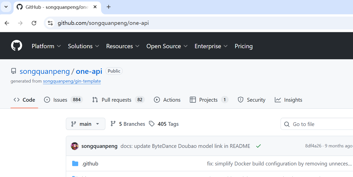This screenshot has height=177, width=353.
Task: Open the songquanpeng owner link
Action: [45, 71]
